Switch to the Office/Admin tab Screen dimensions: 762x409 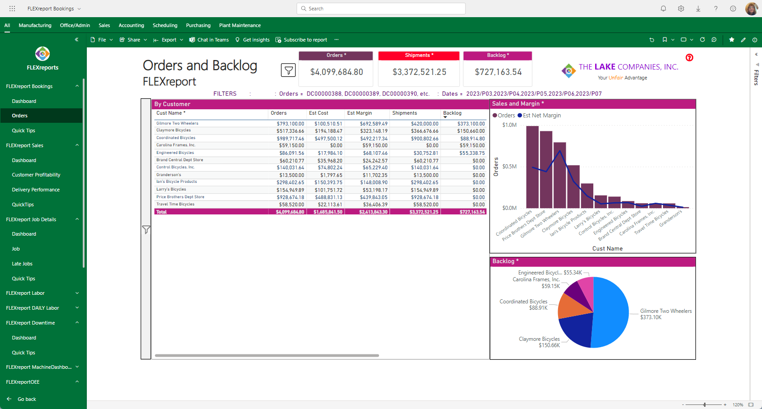tap(75, 25)
